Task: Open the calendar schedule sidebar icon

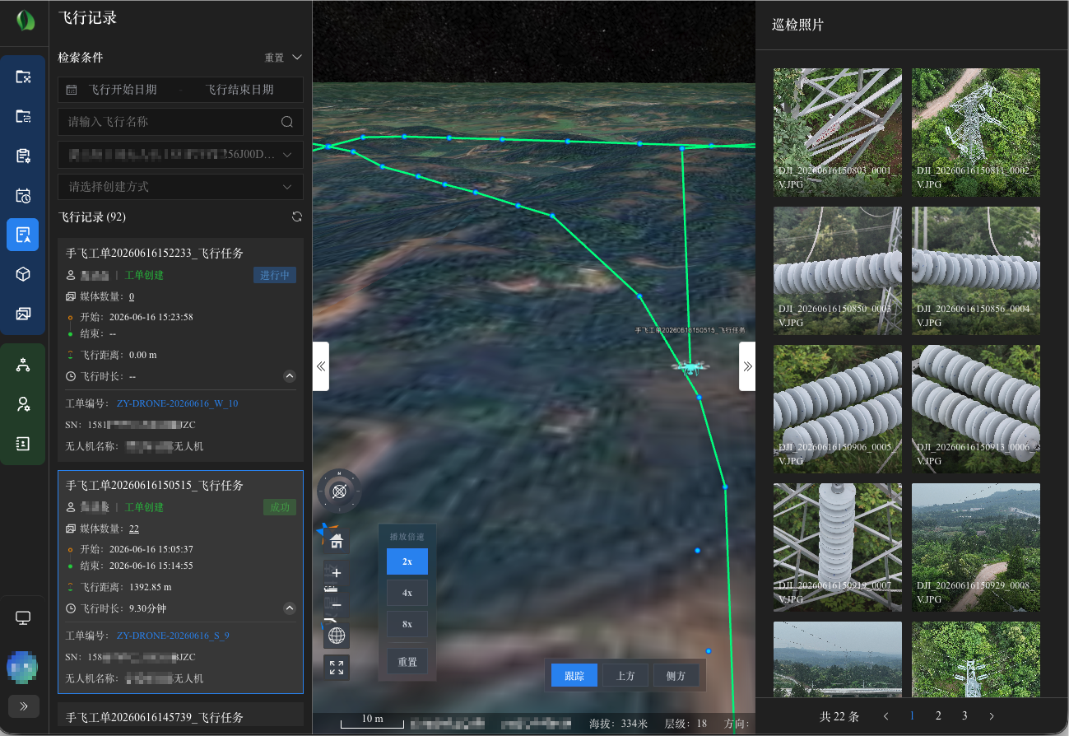Action: [x=23, y=195]
